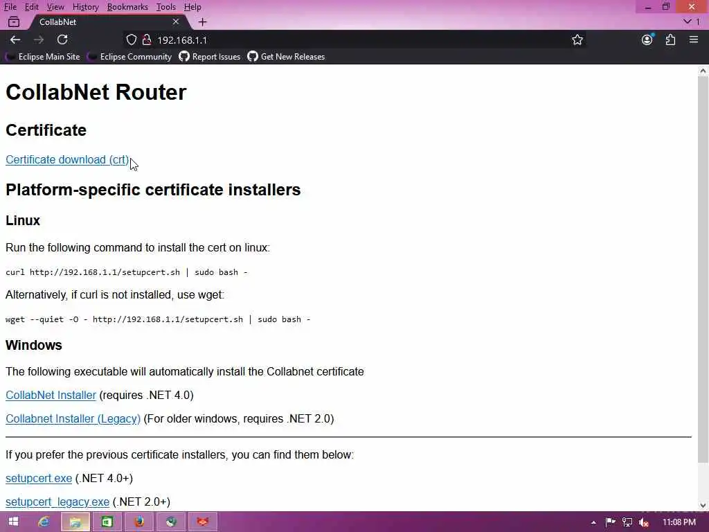Open Report Issues GitHub bookmark

[x=210, y=57]
